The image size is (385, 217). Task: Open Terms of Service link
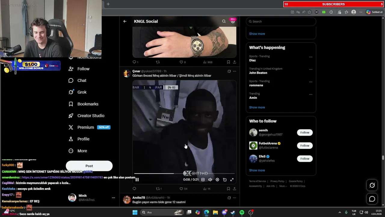(x=257, y=181)
